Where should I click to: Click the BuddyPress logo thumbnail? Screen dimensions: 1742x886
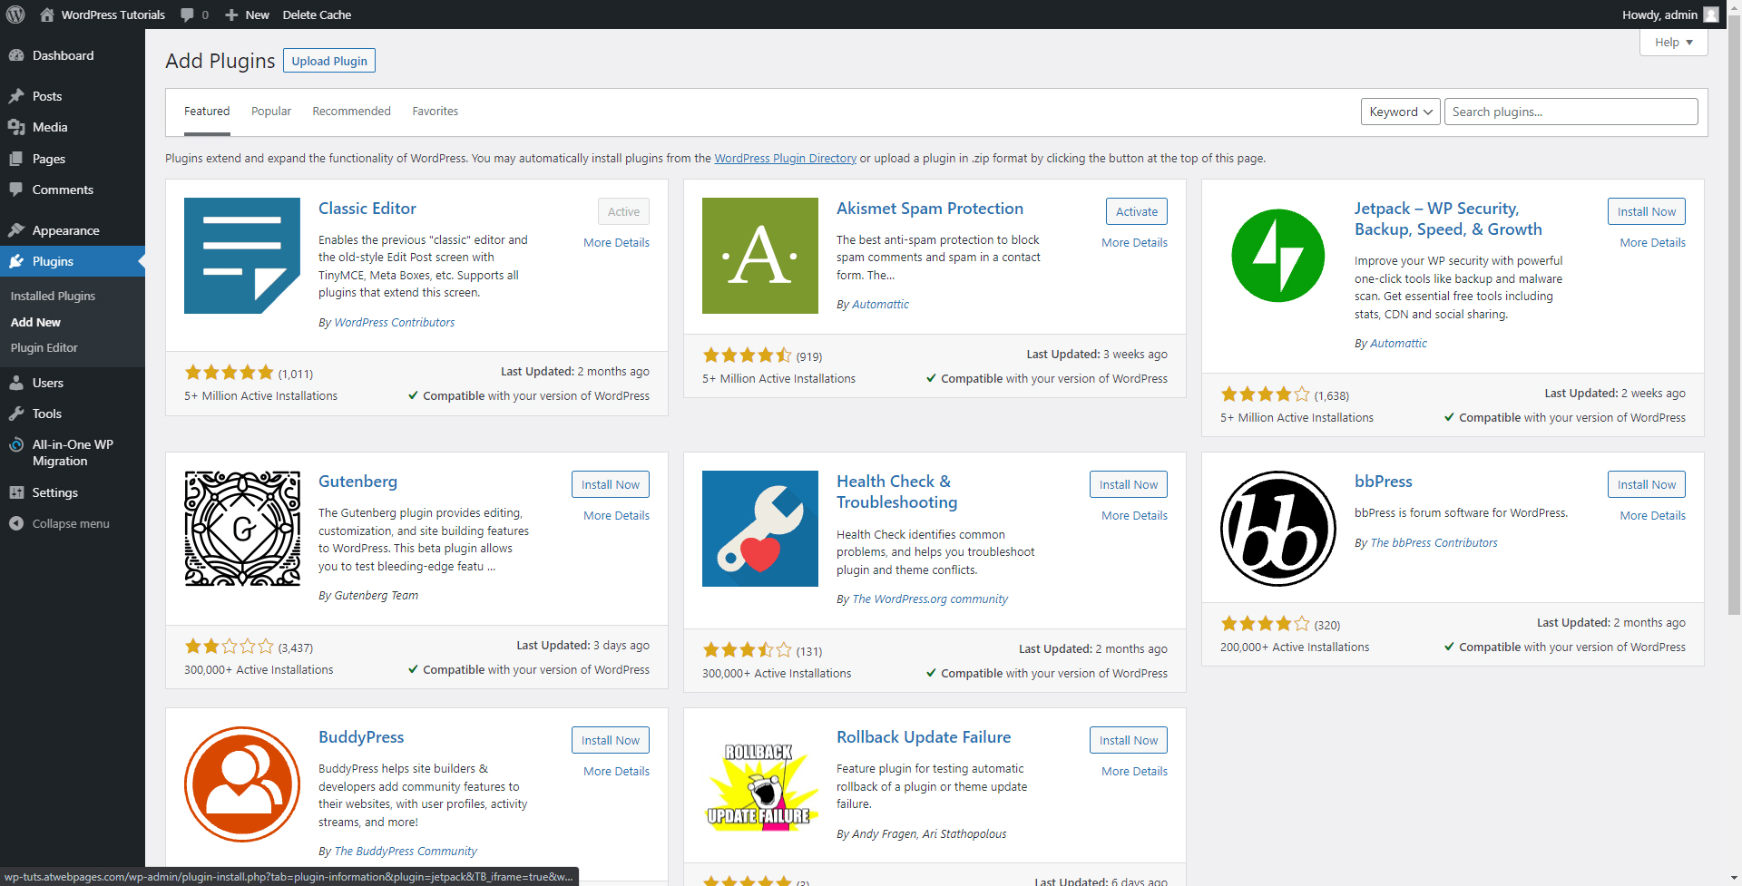click(x=242, y=784)
